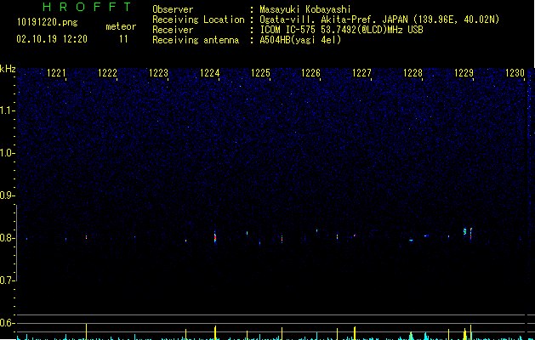Click the ICOM IC-575 53.7492 MHz receiver text

(341, 30)
